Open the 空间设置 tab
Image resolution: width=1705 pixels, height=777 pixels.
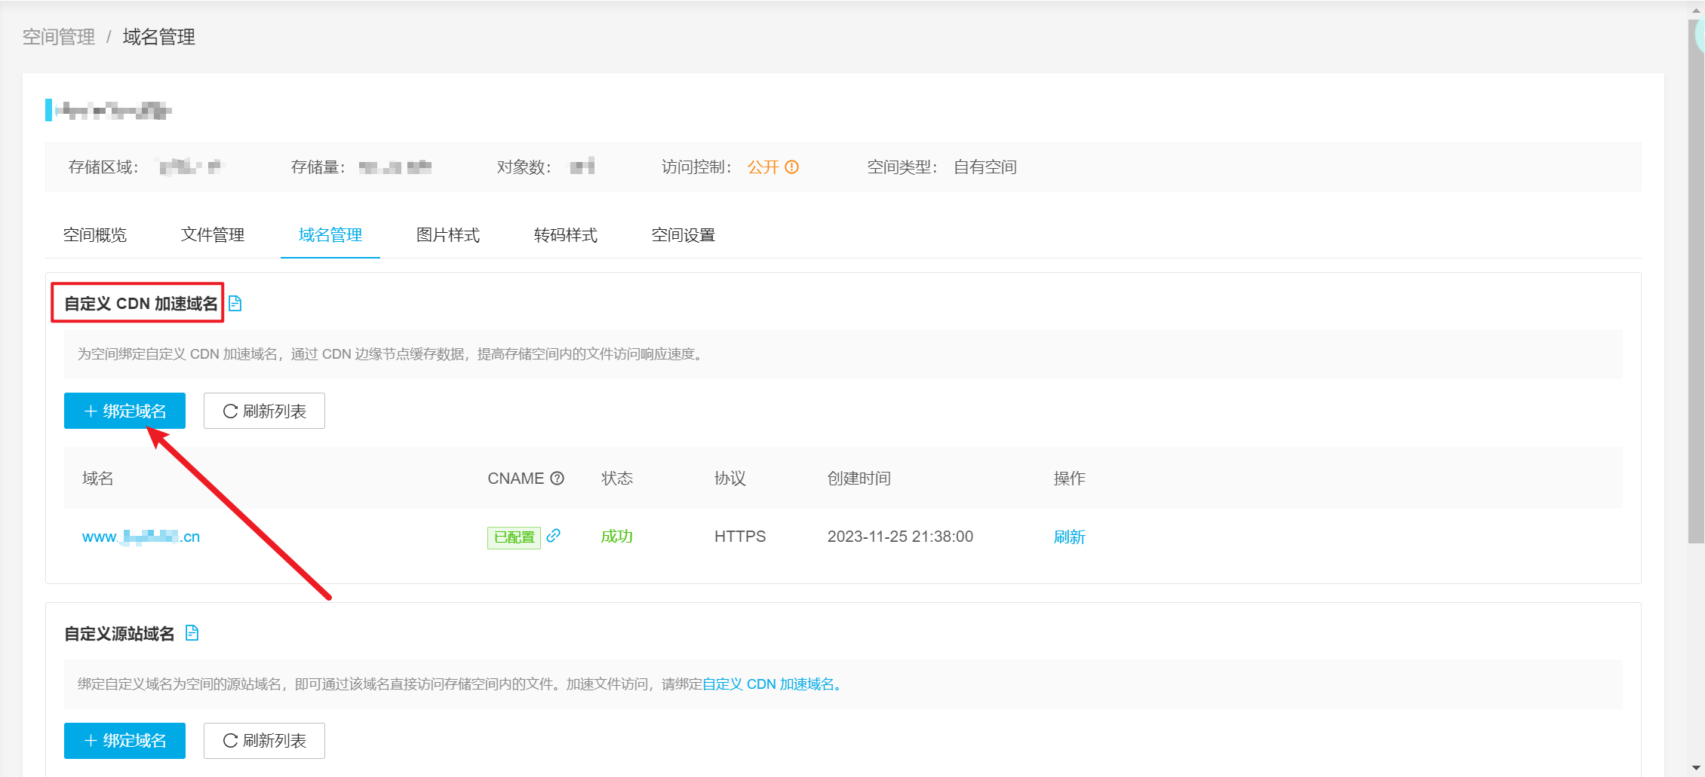(684, 235)
